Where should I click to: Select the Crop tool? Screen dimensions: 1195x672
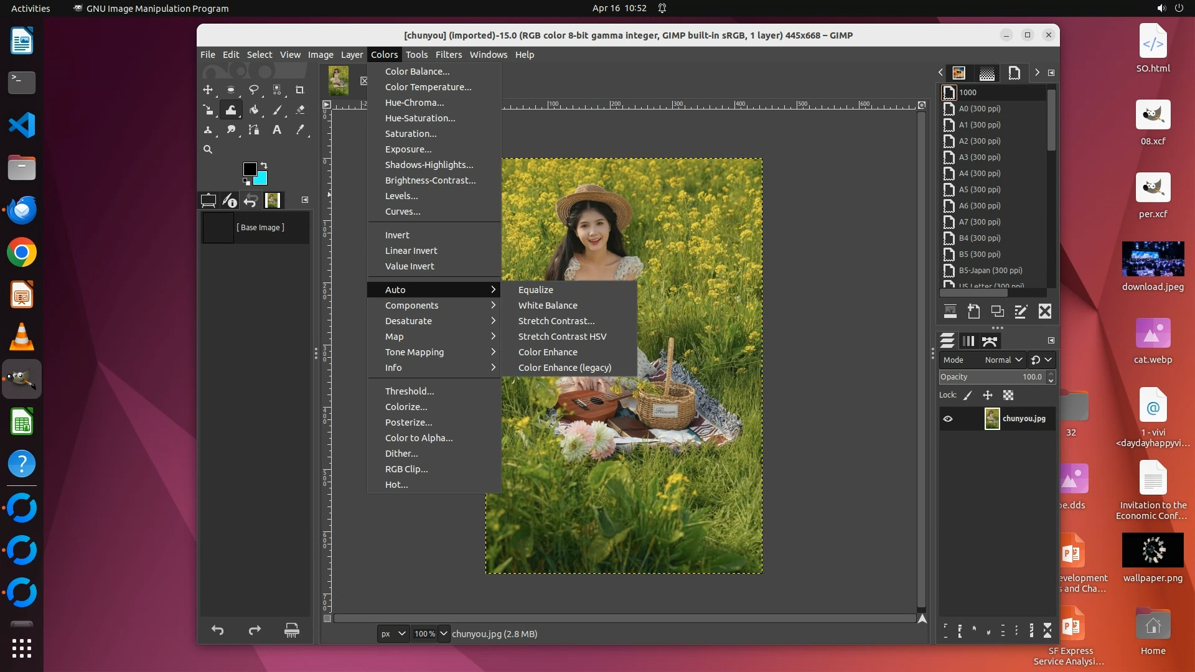point(299,90)
